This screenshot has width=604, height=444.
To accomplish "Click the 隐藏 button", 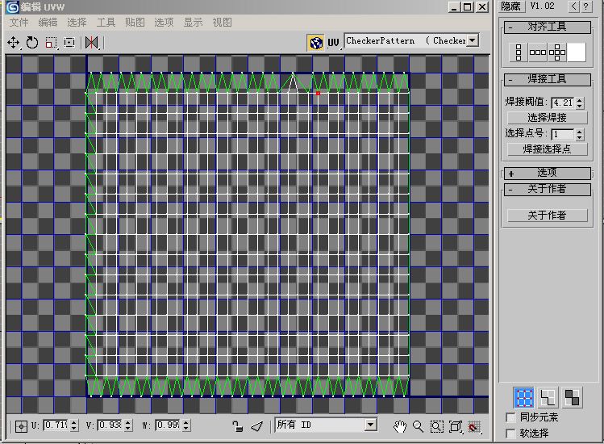I will (x=510, y=6).
